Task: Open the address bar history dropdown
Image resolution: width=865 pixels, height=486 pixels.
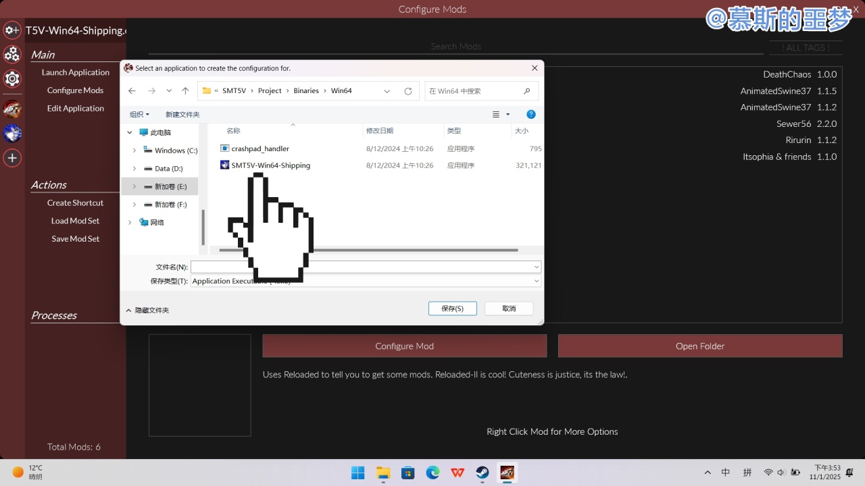Action: (387, 91)
